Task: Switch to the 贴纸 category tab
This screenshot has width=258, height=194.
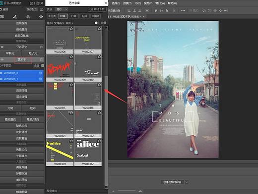Action: [84, 16]
